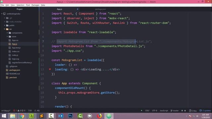Click the JavaScript grammar selector
The height and width of the screenshot is (119, 212).
tap(164, 111)
